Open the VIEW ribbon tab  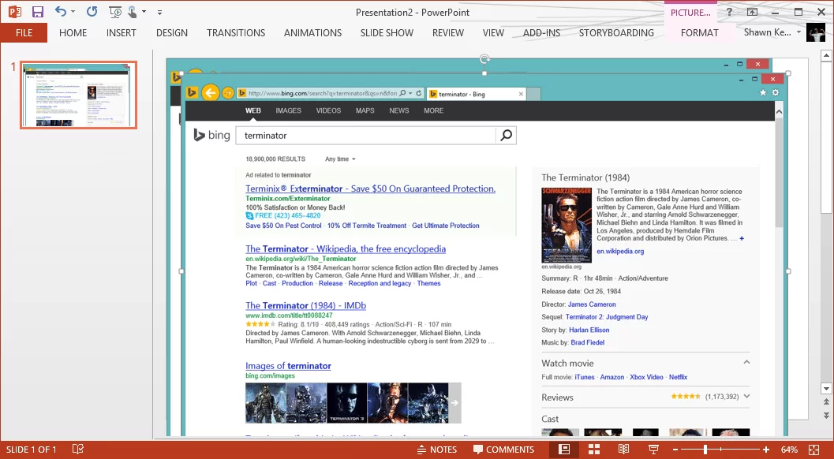click(493, 32)
